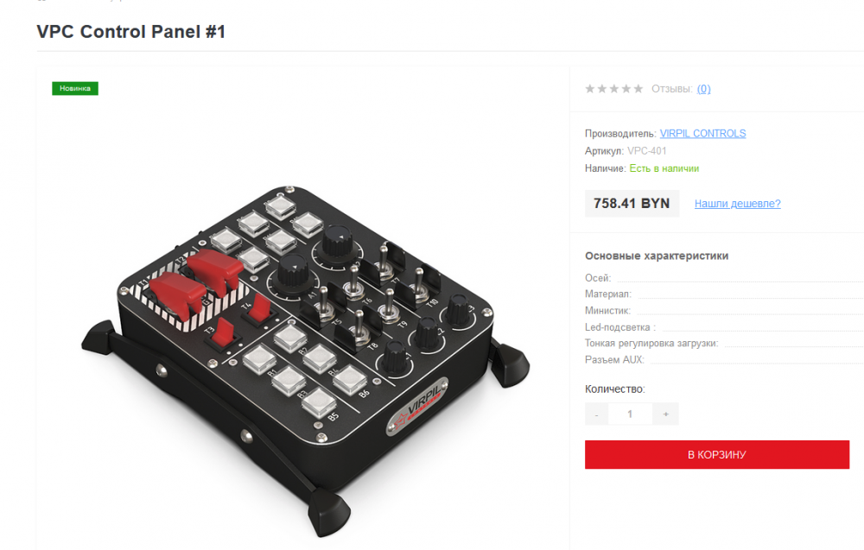Click the third rating star

click(x=614, y=89)
